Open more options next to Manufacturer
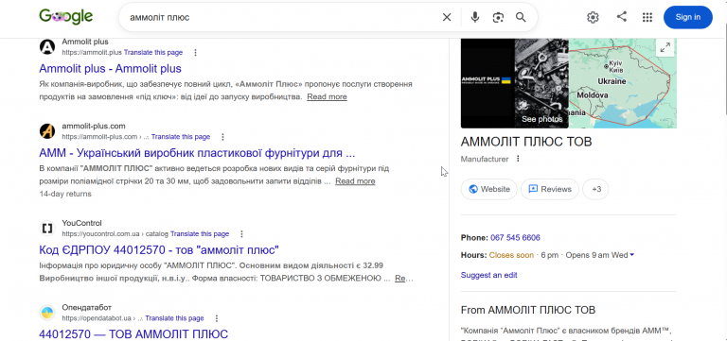The height and width of the screenshot is (341, 727). 518,159
